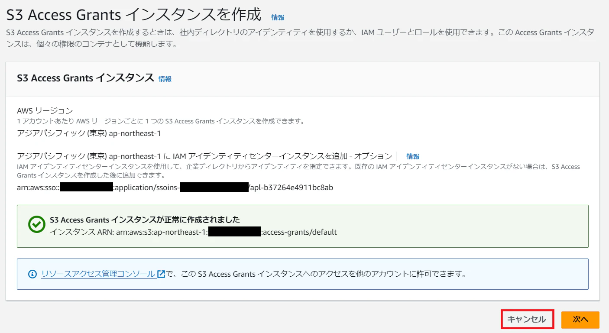Click the blue info circle icon
Image resolution: width=609 pixels, height=333 pixels.
[x=32, y=274]
